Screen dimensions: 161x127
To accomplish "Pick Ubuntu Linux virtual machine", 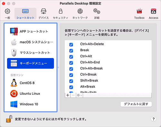I will coord(31,93).
